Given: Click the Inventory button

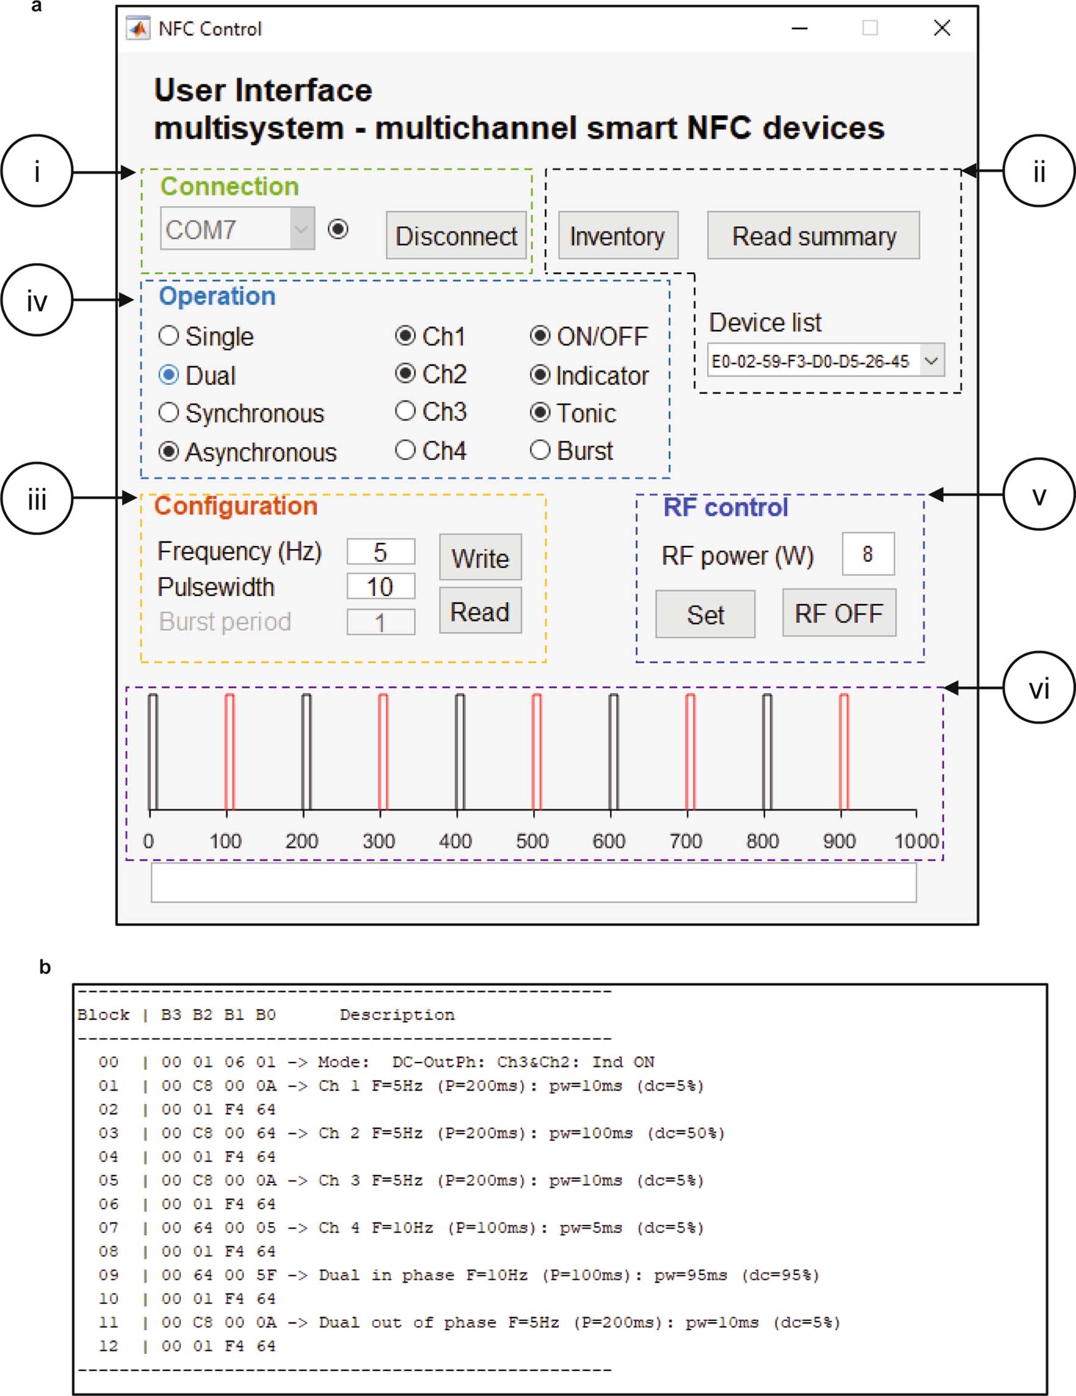Looking at the screenshot, I should (x=617, y=236).
